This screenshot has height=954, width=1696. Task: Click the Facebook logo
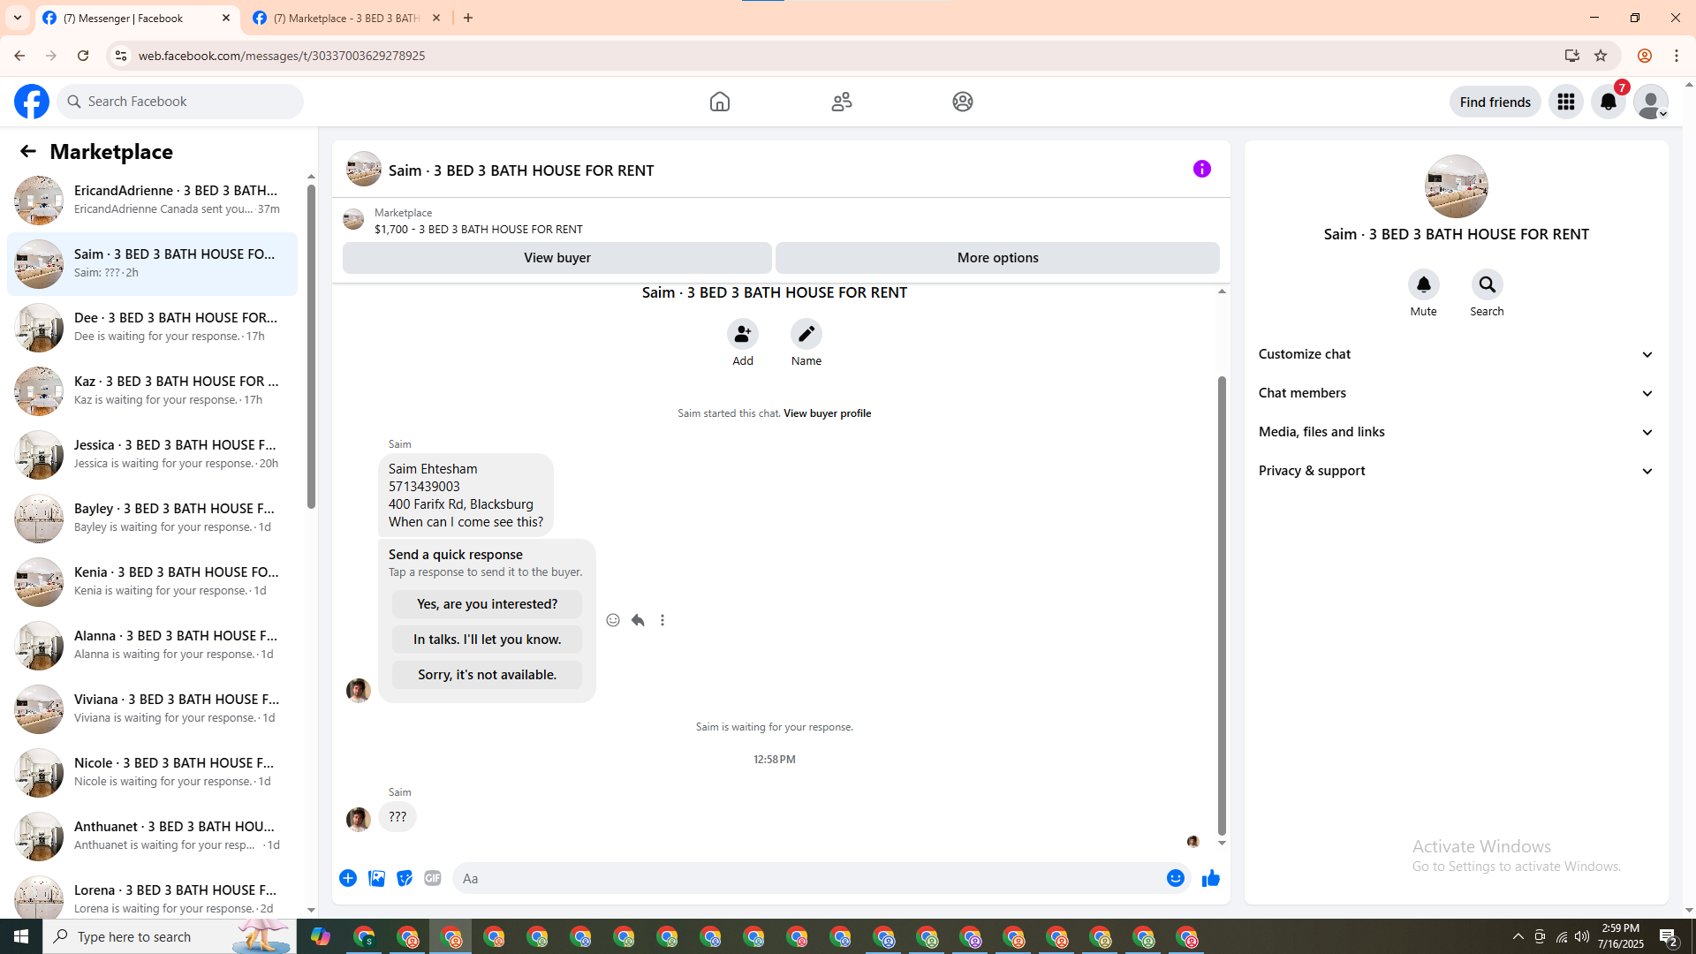(32, 102)
